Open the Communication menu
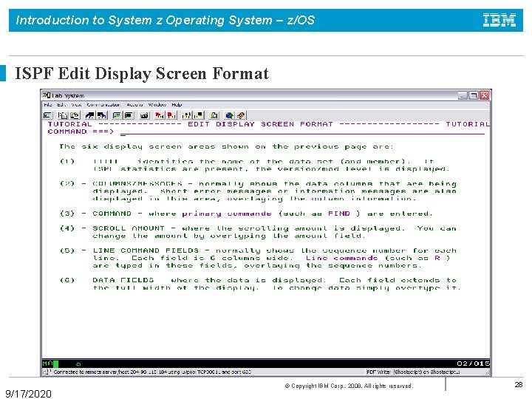532x399 pixels. [103, 105]
